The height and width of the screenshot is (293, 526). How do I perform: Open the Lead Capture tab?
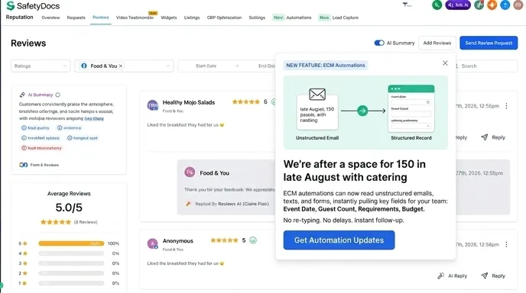point(346,18)
